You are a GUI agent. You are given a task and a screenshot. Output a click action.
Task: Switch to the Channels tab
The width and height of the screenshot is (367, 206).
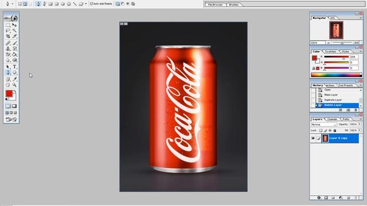coord(332,119)
